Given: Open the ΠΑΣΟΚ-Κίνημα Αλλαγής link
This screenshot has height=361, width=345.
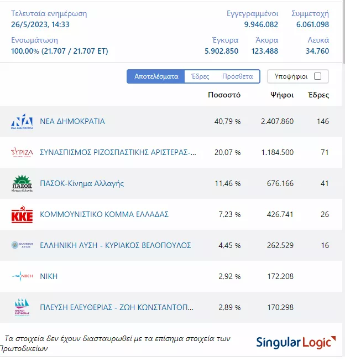Looking at the screenshot, I should (x=82, y=183).
